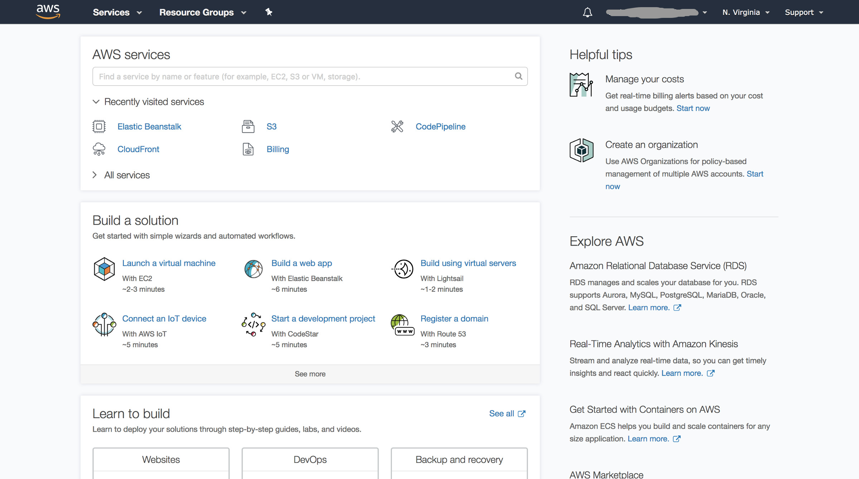Click the CodeStar development project icon

pos(253,324)
